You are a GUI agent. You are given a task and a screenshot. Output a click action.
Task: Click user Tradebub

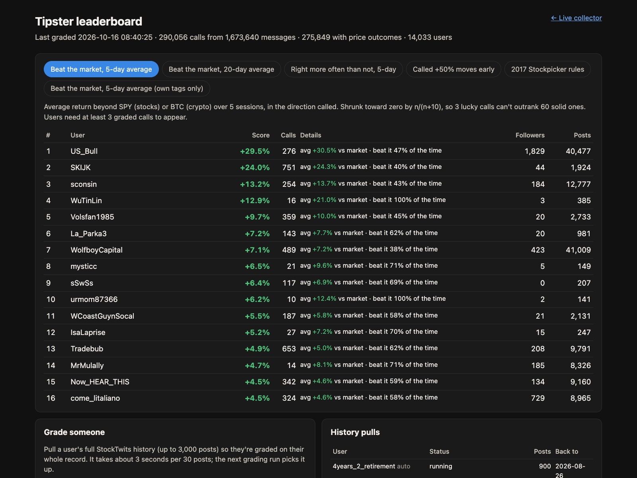click(87, 349)
